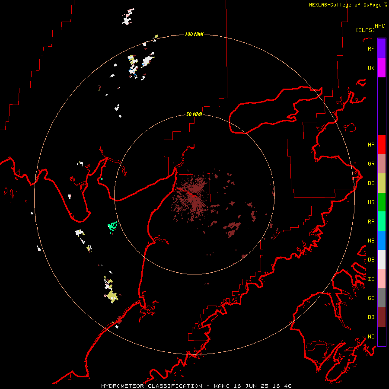
Task: Click the '50 NMI' range ring label
Action: click(194, 114)
